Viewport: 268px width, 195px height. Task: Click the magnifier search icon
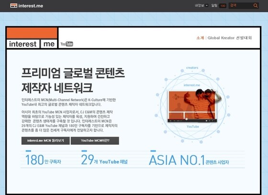pos(256,6)
